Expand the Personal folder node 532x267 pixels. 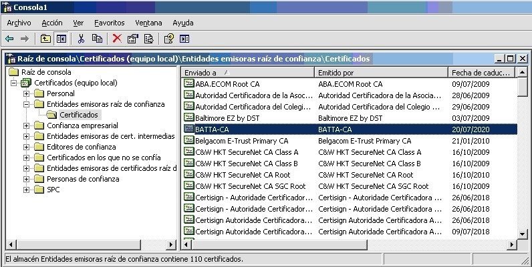pyautogui.click(x=26, y=93)
